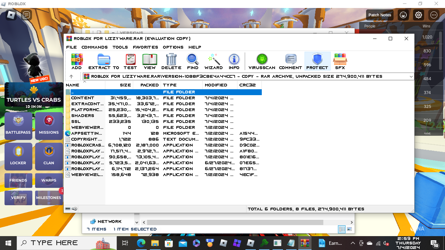Open the Missions game button
Viewport: 445px width, 250px height.
coord(49,126)
